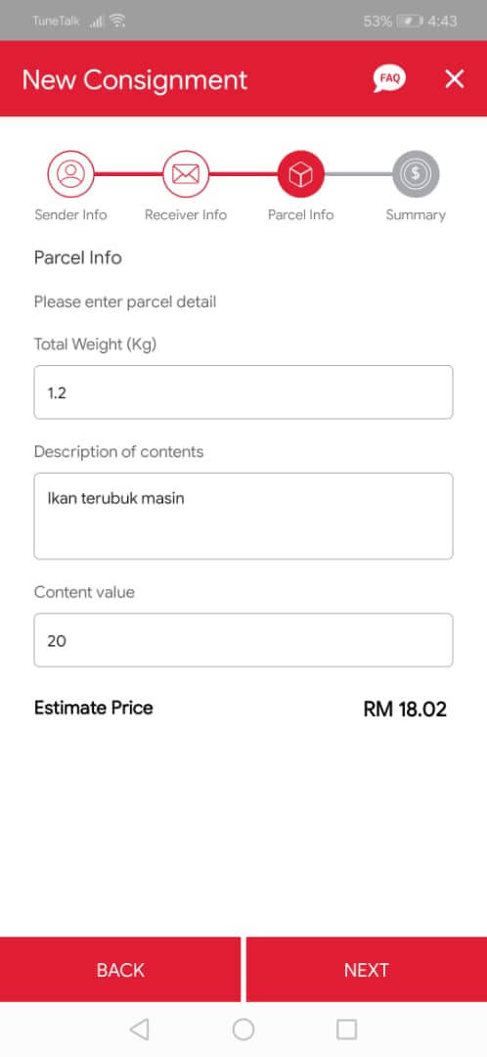The image size is (487, 1057).
Task: Focus the Description of contents text box
Action: 243,516
